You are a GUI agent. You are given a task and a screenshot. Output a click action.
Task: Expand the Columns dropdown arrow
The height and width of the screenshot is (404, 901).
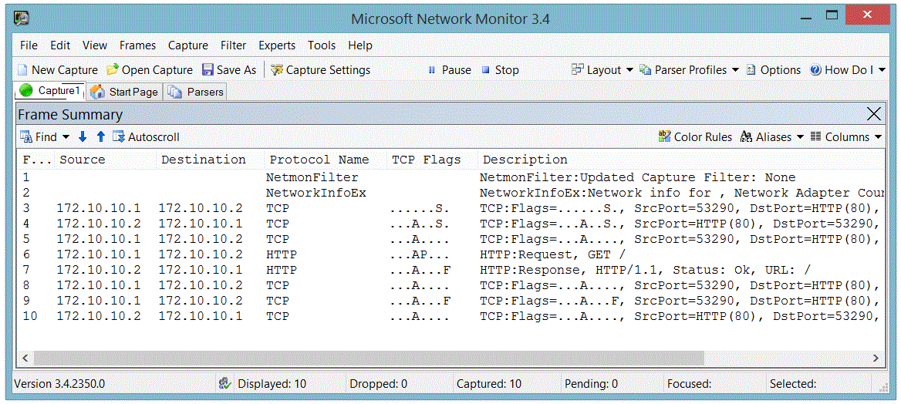pos(877,136)
